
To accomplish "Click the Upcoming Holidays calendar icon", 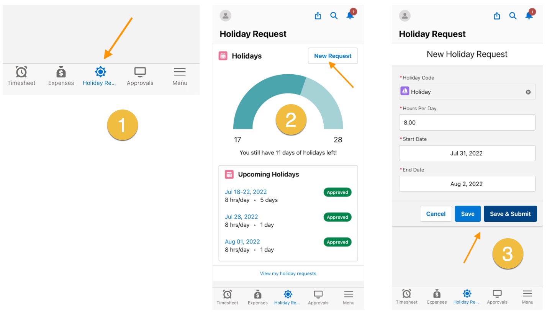I will coord(229,174).
